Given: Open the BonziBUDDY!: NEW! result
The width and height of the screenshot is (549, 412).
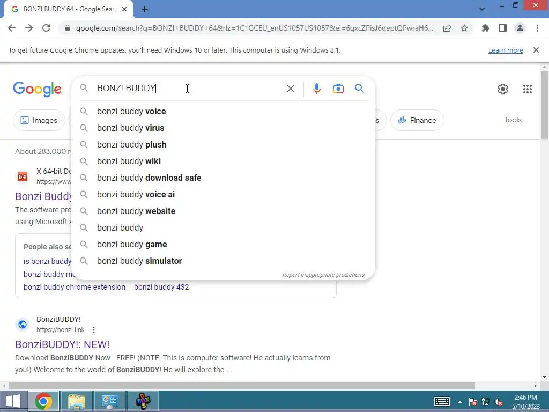Looking at the screenshot, I should [x=62, y=344].
